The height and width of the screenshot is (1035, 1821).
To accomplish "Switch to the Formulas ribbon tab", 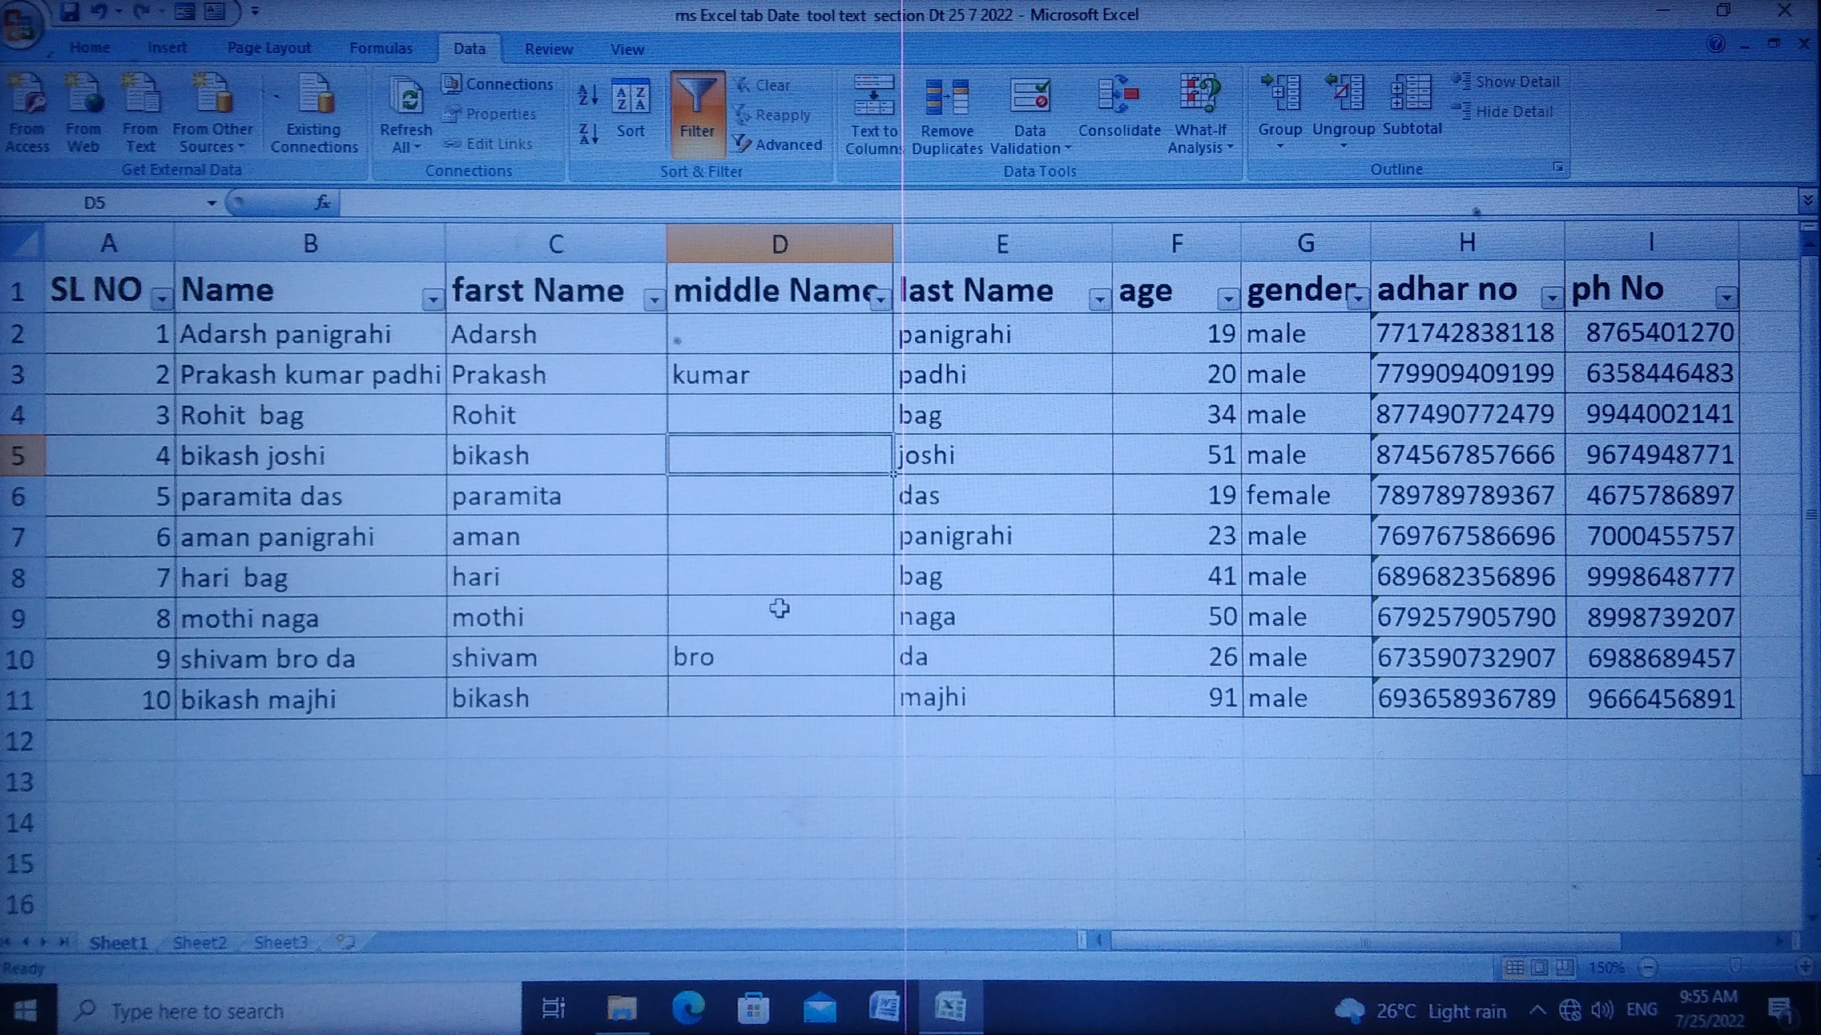I will (380, 48).
